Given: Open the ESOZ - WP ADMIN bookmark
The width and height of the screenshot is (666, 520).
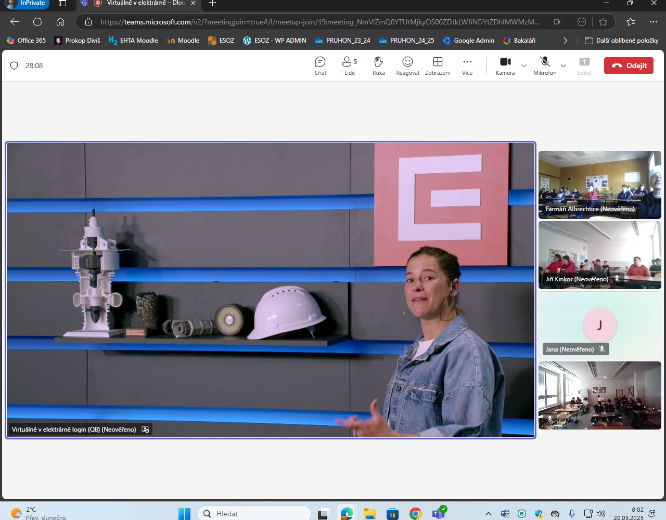Looking at the screenshot, I should pyautogui.click(x=275, y=41).
